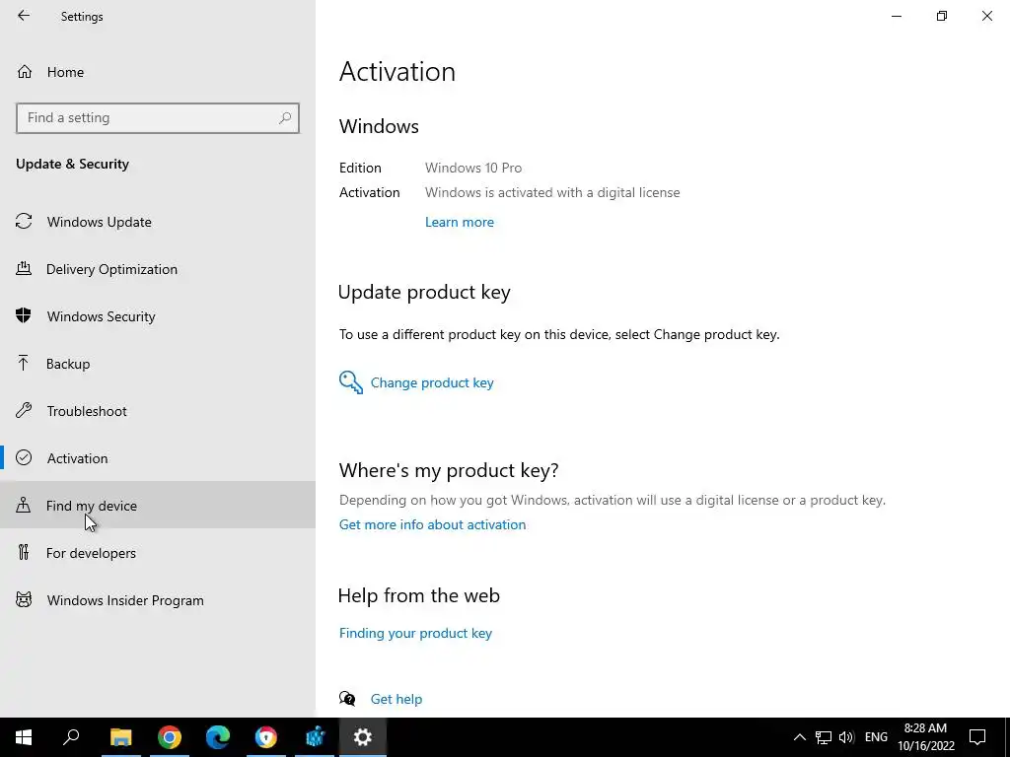Open Windows Update settings

[157, 222]
